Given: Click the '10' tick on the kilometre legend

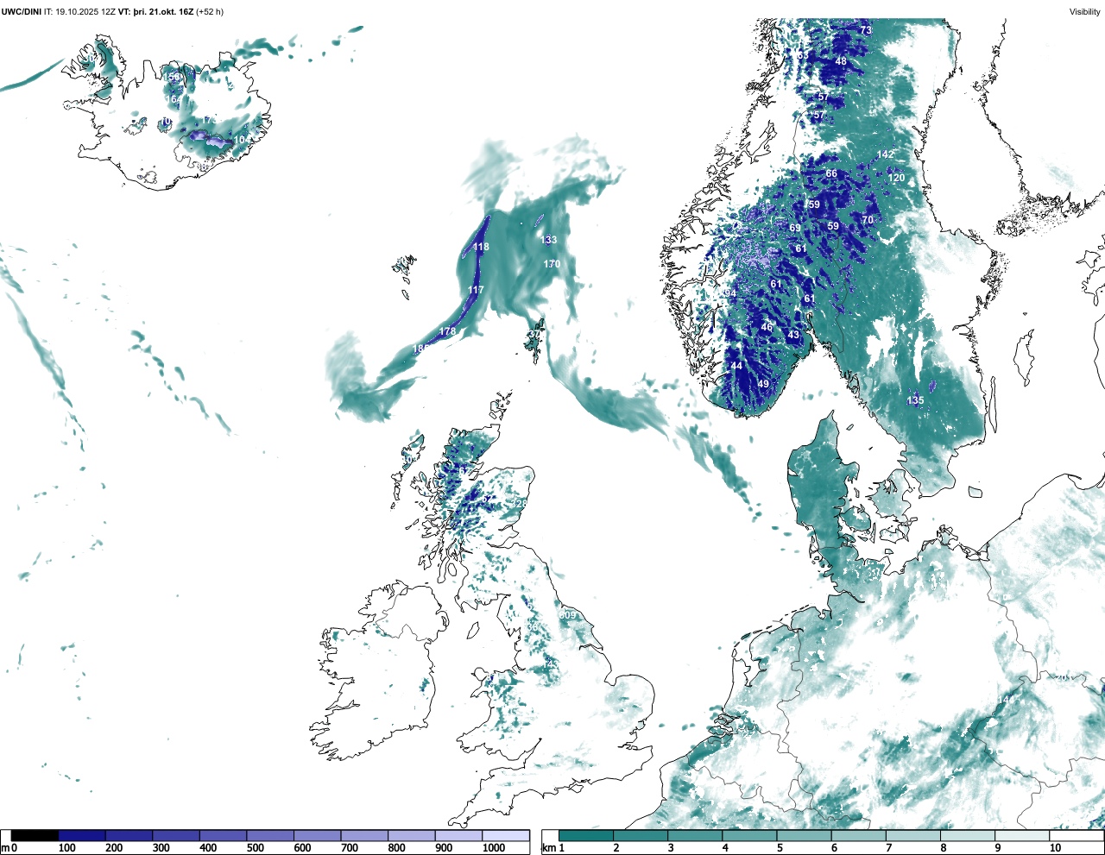Looking at the screenshot, I should click(1055, 848).
